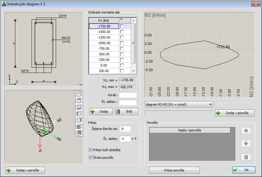This screenshot has width=262, height=177.
Task: Click small field right of diagram dropdown
Action: point(223,104)
